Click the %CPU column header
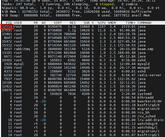The height and width of the screenshot is (137, 165). 102,23
